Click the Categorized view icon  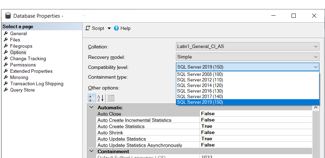pos(92,98)
